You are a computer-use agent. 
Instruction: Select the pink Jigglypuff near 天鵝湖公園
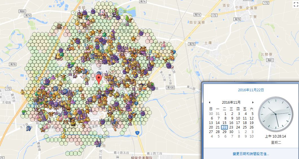102,12
